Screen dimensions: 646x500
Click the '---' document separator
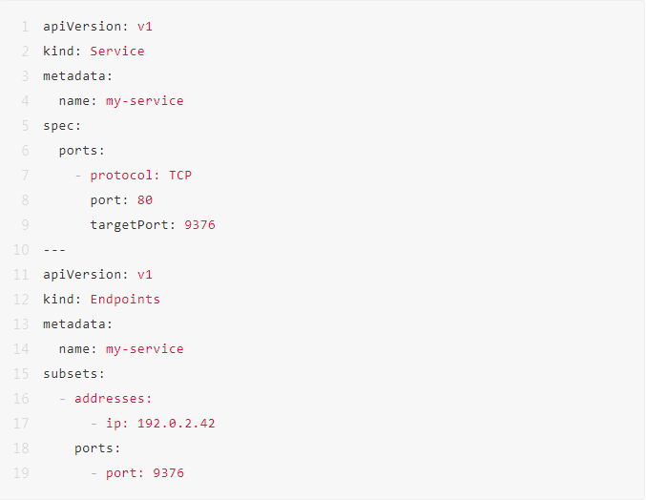54,249
